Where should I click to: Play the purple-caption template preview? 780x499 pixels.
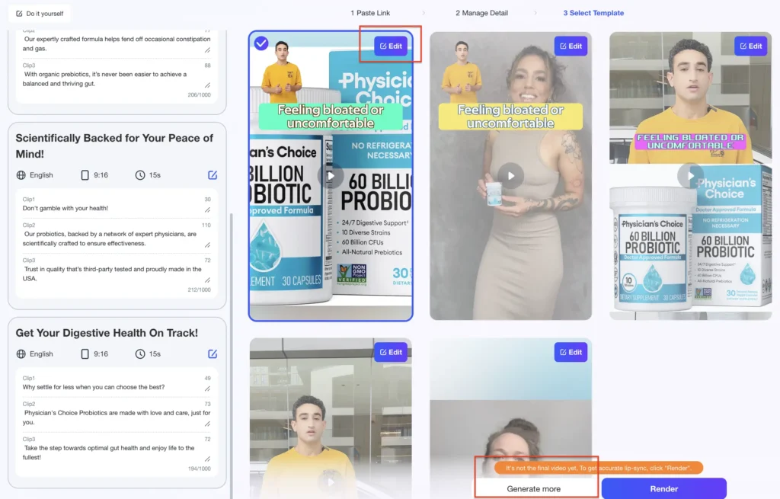(690, 176)
